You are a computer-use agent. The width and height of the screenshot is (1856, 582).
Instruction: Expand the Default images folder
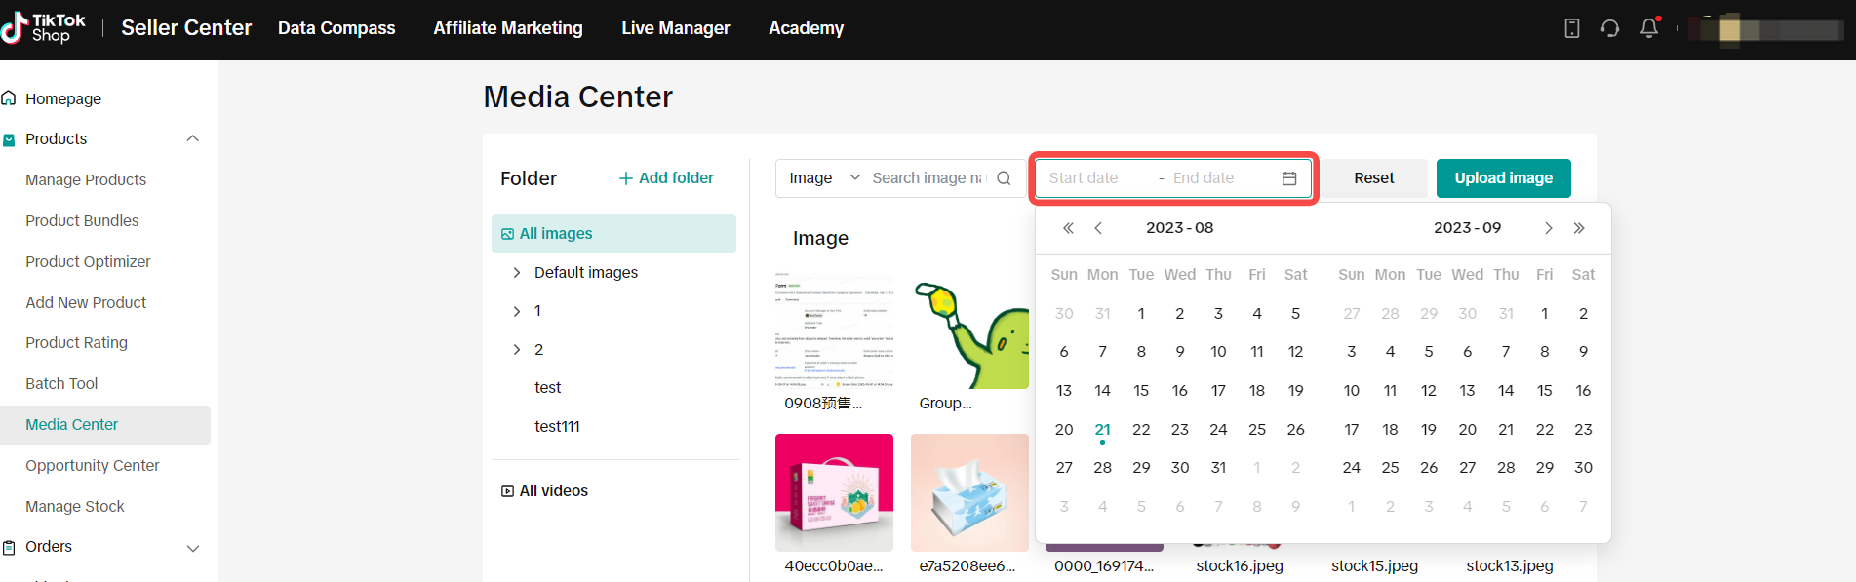coord(517,273)
